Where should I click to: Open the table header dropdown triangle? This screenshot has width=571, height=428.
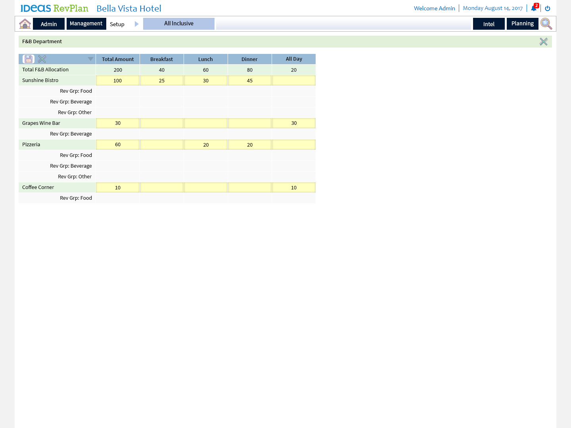90,59
